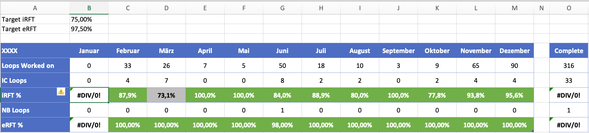Select the gray März iRFT 73,1% cell
The height and width of the screenshot is (133, 589).
(166, 96)
